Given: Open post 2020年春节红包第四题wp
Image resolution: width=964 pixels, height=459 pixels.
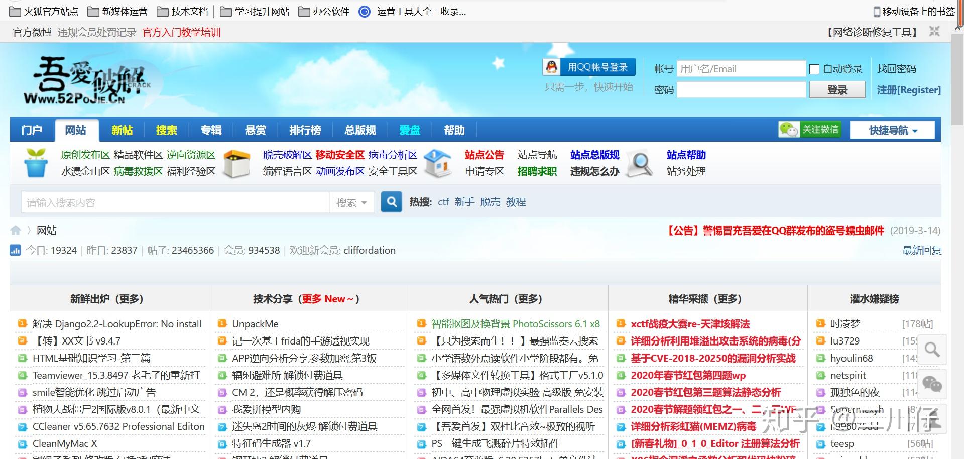Looking at the screenshot, I should [x=688, y=375].
